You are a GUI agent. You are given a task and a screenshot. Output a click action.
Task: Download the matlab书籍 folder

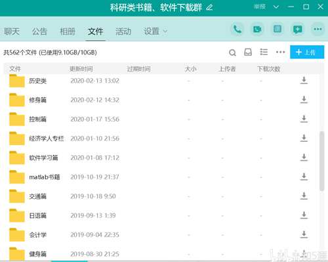(x=304, y=177)
